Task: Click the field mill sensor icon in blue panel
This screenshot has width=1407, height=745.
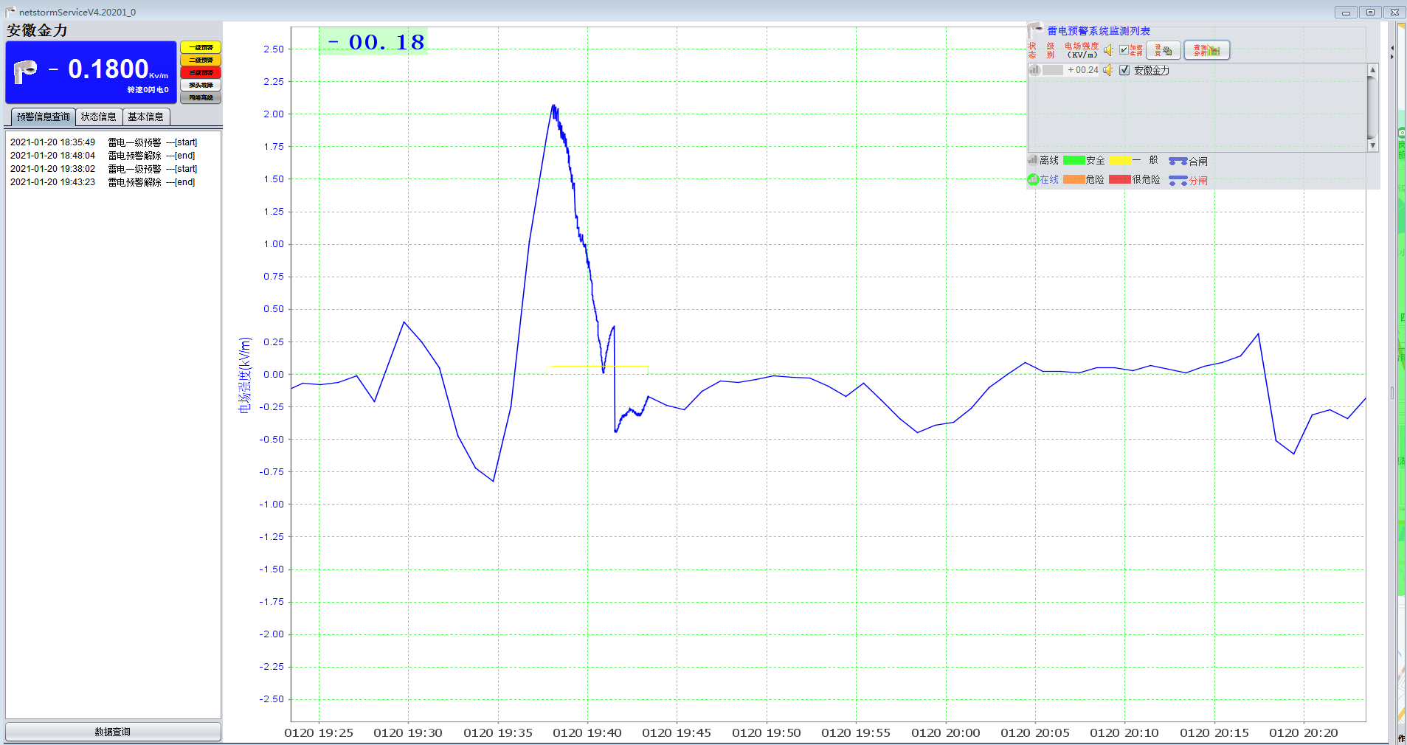Action: coord(25,72)
